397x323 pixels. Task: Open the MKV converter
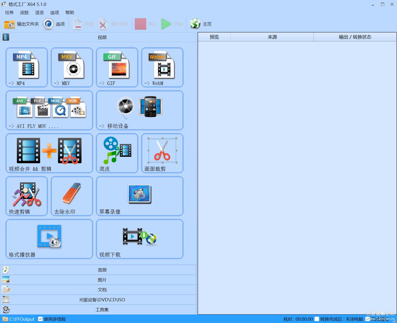tap(72, 67)
